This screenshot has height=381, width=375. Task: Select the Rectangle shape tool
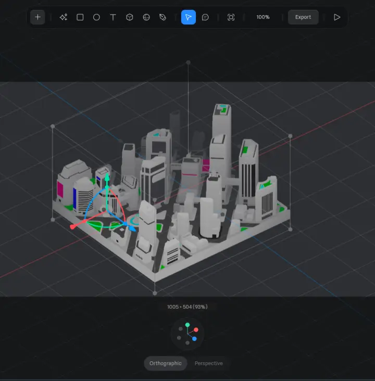point(80,17)
